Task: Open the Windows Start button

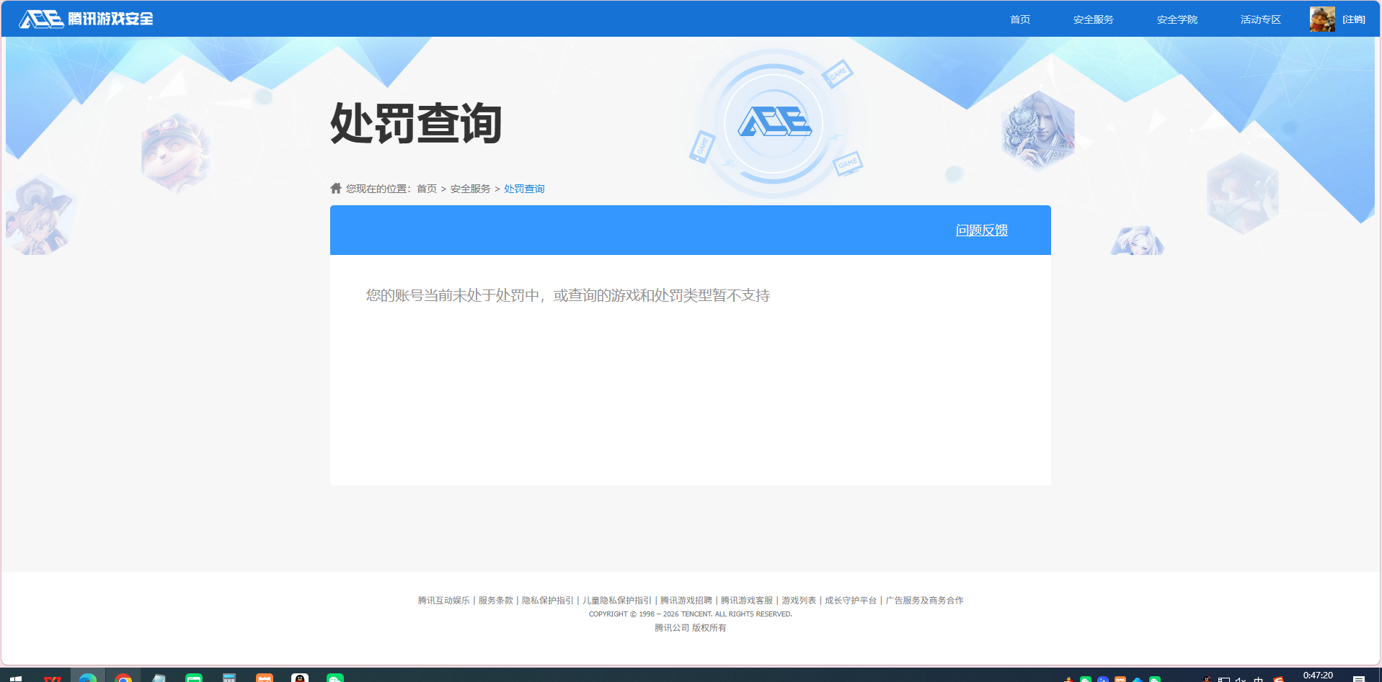Action: 16,678
